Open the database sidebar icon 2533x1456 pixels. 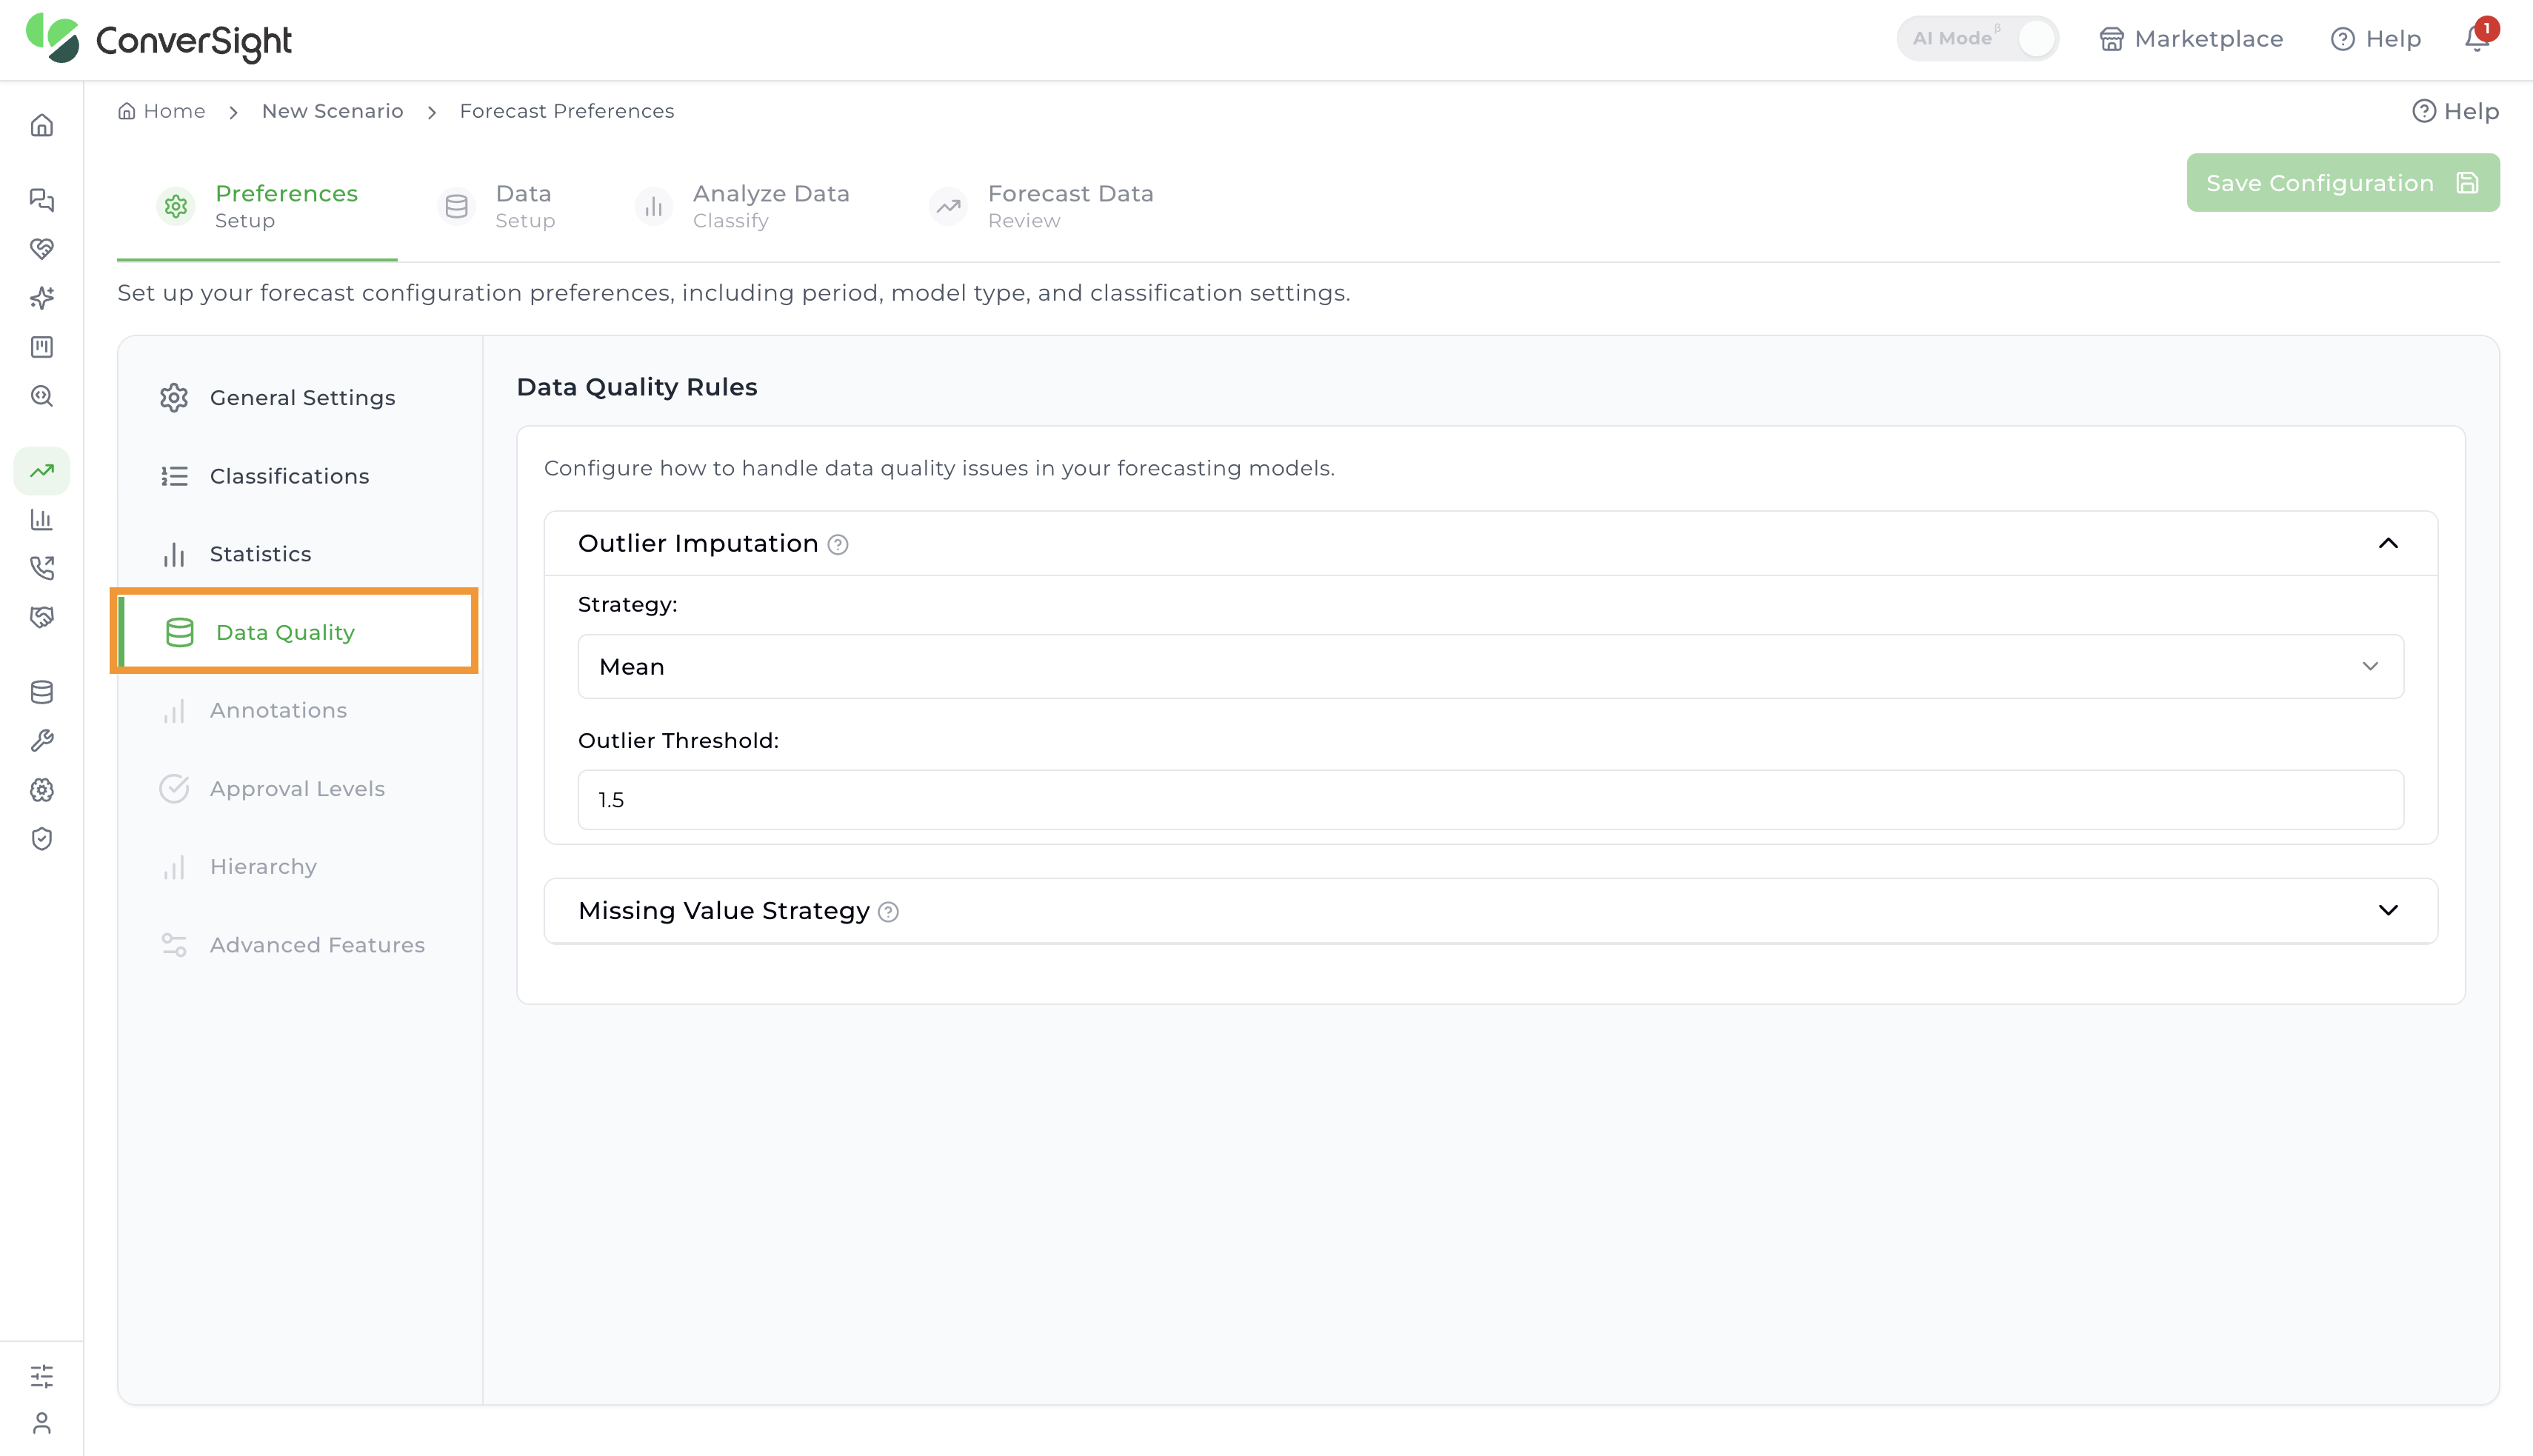pos(41,692)
